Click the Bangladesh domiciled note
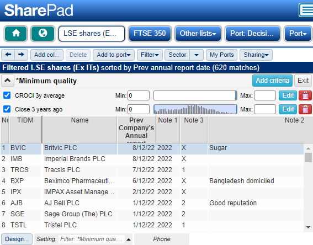The height and width of the screenshot is (245, 313). [242, 181]
